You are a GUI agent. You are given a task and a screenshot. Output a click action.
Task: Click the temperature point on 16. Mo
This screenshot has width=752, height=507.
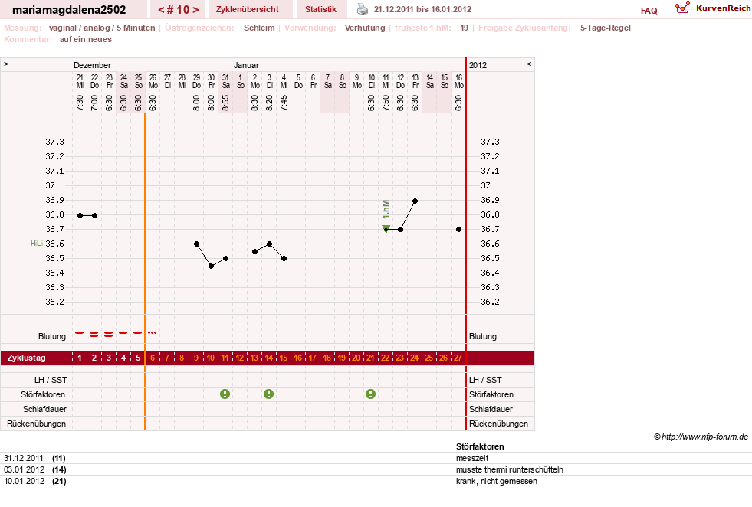pyautogui.click(x=459, y=230)
